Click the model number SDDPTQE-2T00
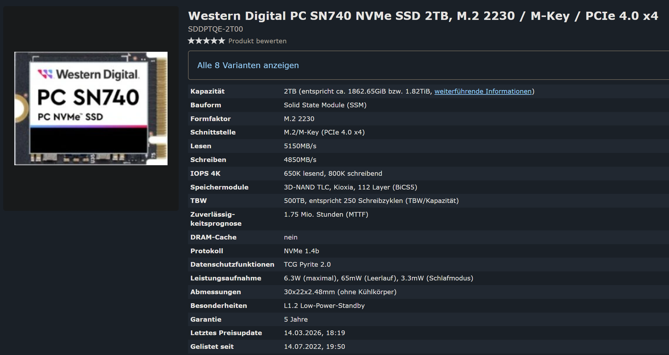669x355 pixels. point(215,29)
